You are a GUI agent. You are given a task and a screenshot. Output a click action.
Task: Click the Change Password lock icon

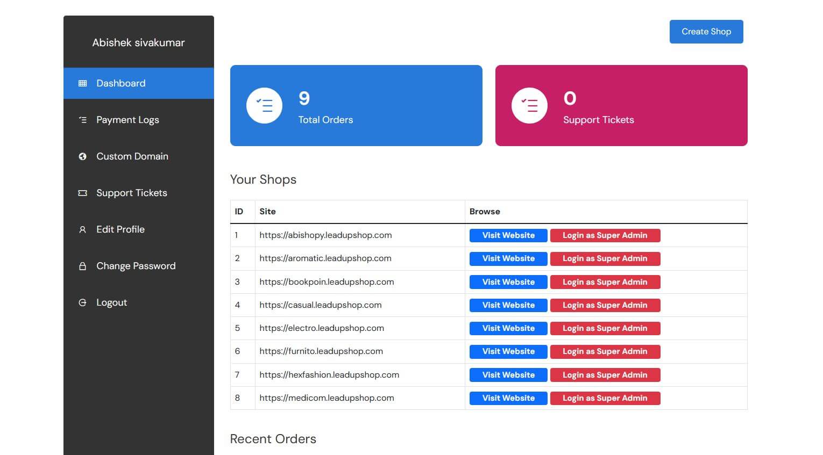pos(82,266)
